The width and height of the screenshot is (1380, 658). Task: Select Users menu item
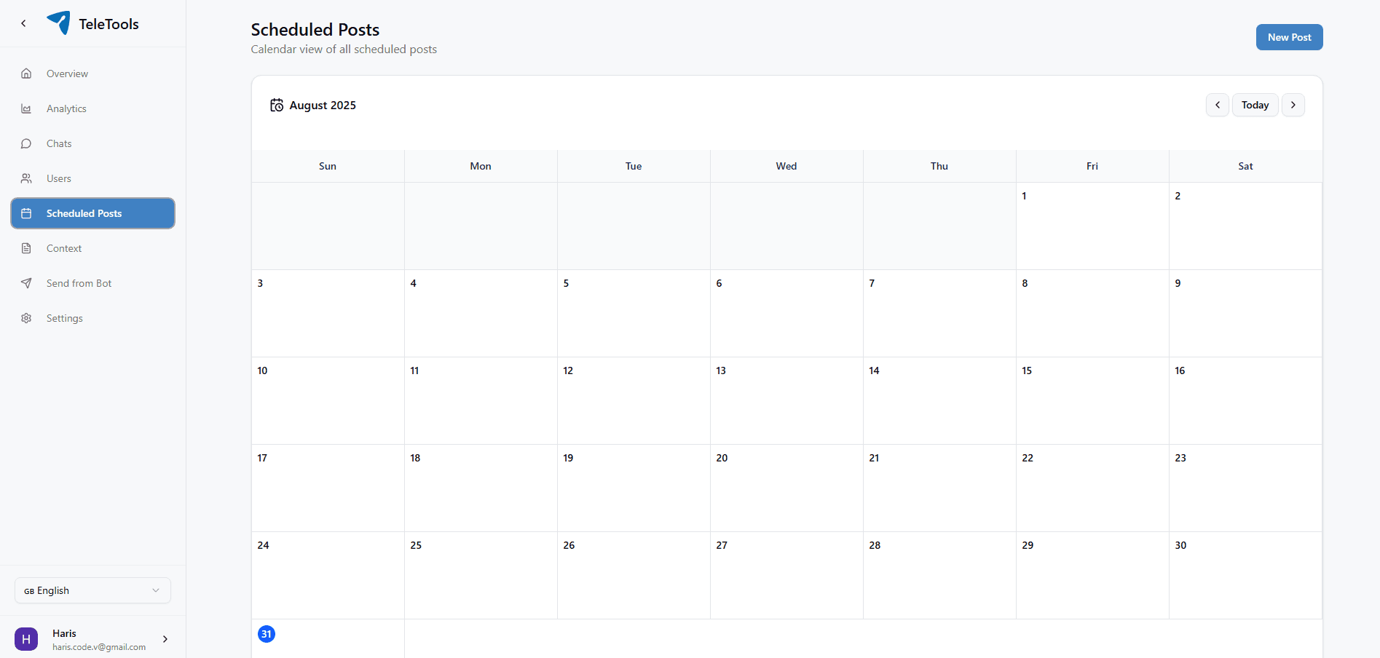tap(92, 178)
